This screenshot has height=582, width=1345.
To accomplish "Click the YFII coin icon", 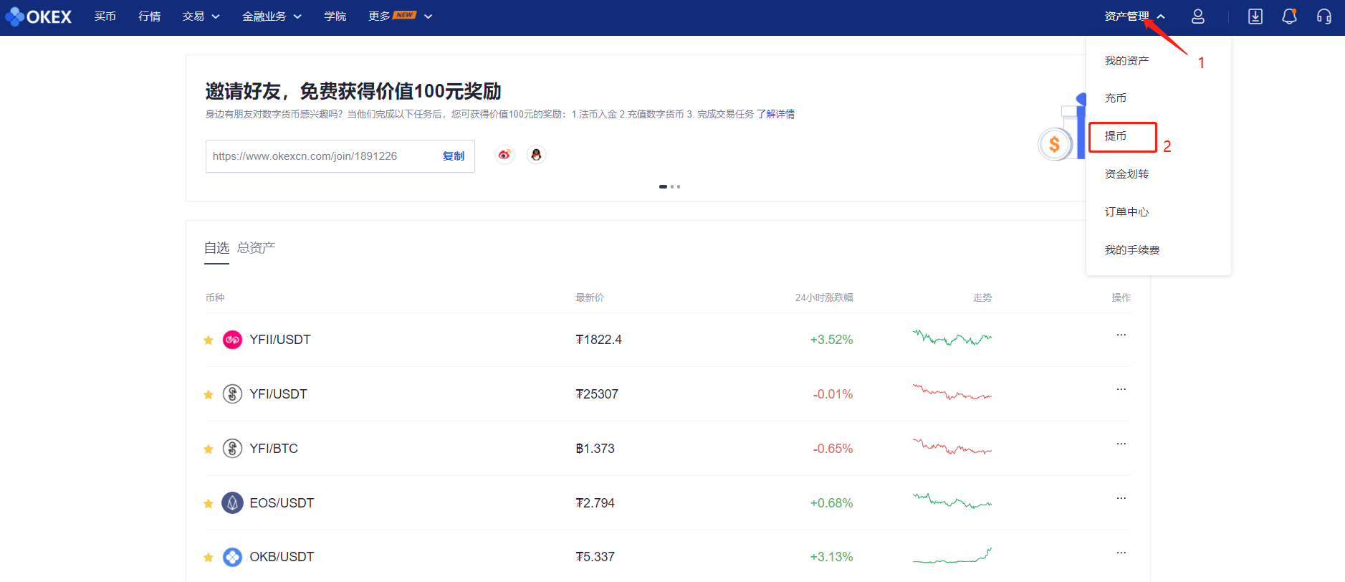I will [232, 340].
